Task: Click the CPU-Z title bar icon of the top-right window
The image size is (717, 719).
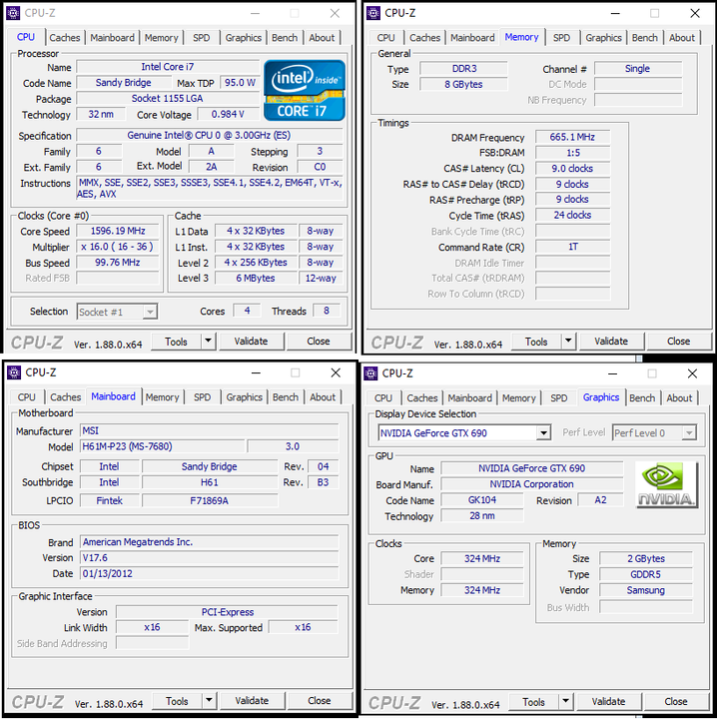Action: (x=373, y=13)
